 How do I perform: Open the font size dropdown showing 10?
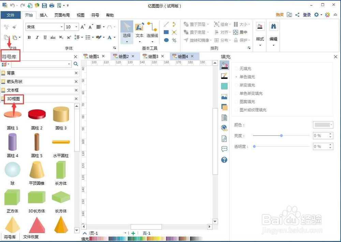(x=76, y=27)
